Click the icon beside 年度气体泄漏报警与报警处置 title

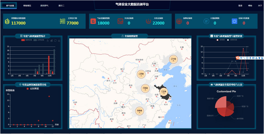point(212,36)
